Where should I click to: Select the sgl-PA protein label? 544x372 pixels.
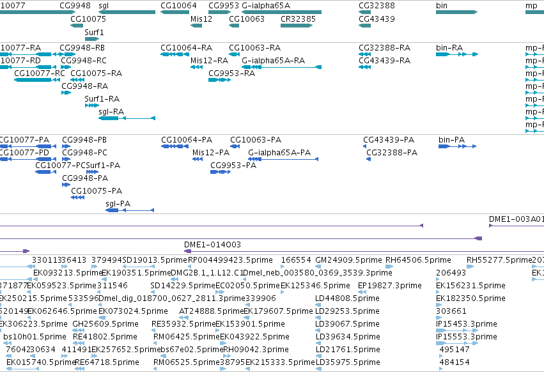pyautogui.click(x=118, y=204)
